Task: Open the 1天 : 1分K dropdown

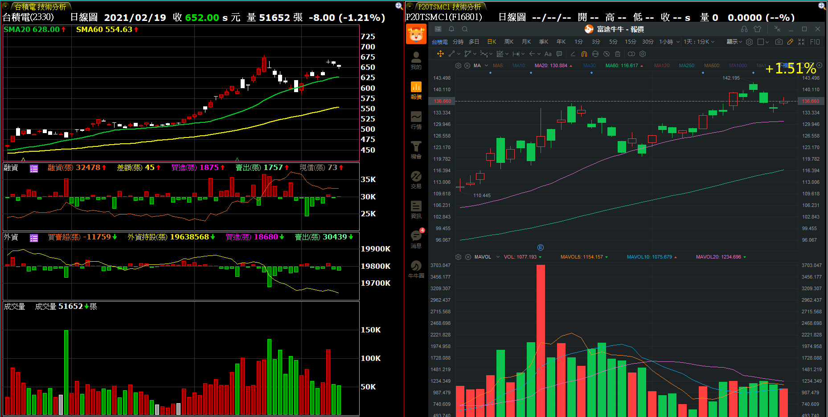Action: coord(699,42)
